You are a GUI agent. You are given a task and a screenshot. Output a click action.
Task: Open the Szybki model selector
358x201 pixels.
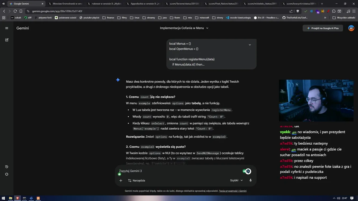tap(236, 180)
